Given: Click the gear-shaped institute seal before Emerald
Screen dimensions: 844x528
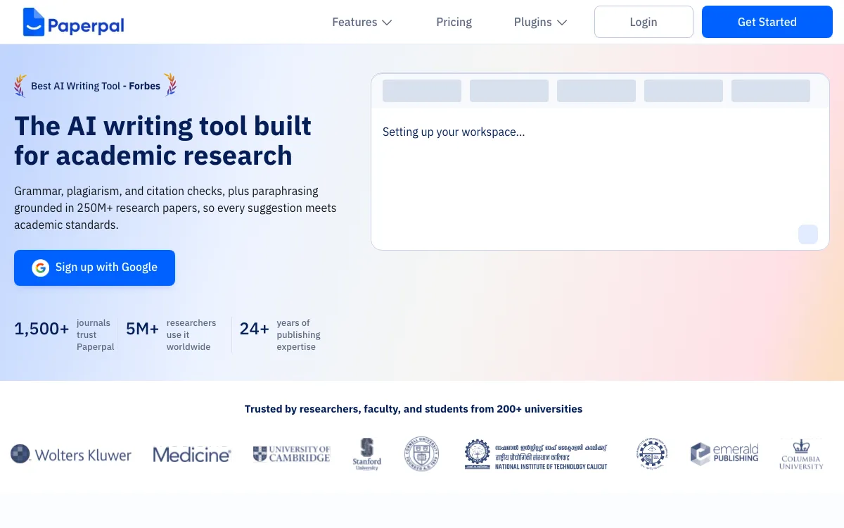Looking at the screenshot, I should click(x=652, y=454).
